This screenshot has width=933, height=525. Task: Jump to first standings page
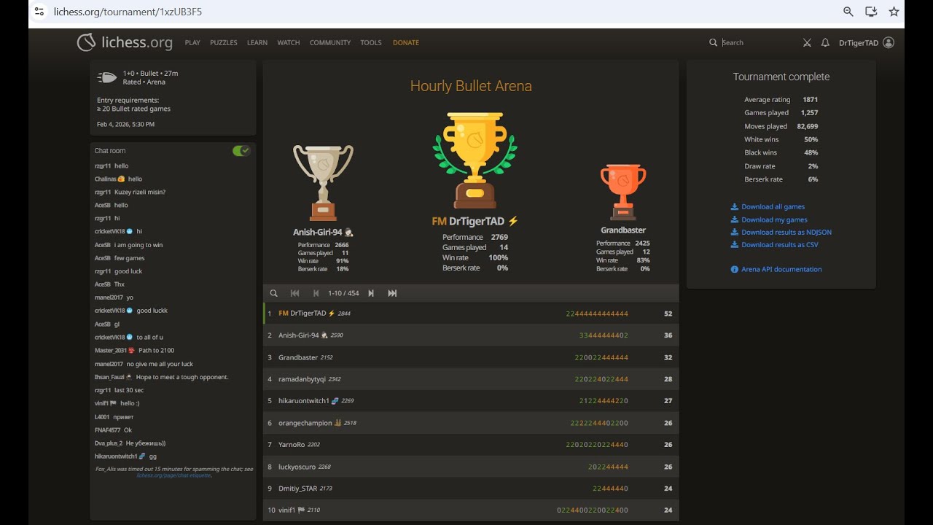click(294, 293)
